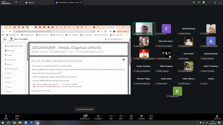Click the Dashboard breadcrumb link
Image resolution: width=223 pixels, height=125 pixels.
click(35, 52)
